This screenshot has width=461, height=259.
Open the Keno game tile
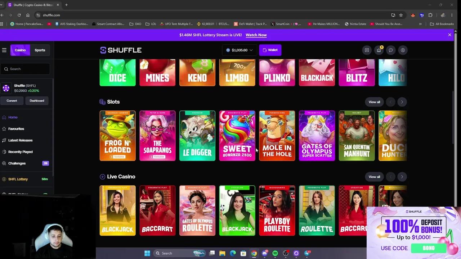click(x=197, y=73)
